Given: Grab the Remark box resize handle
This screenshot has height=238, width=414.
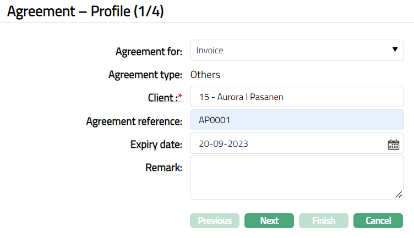Looking at the screenshot, I should tap(399, 194).
